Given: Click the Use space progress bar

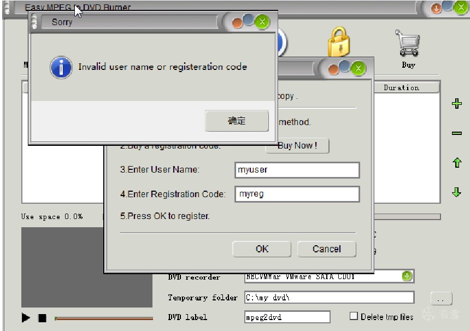Looking at the screenshot, I should 407,217.
